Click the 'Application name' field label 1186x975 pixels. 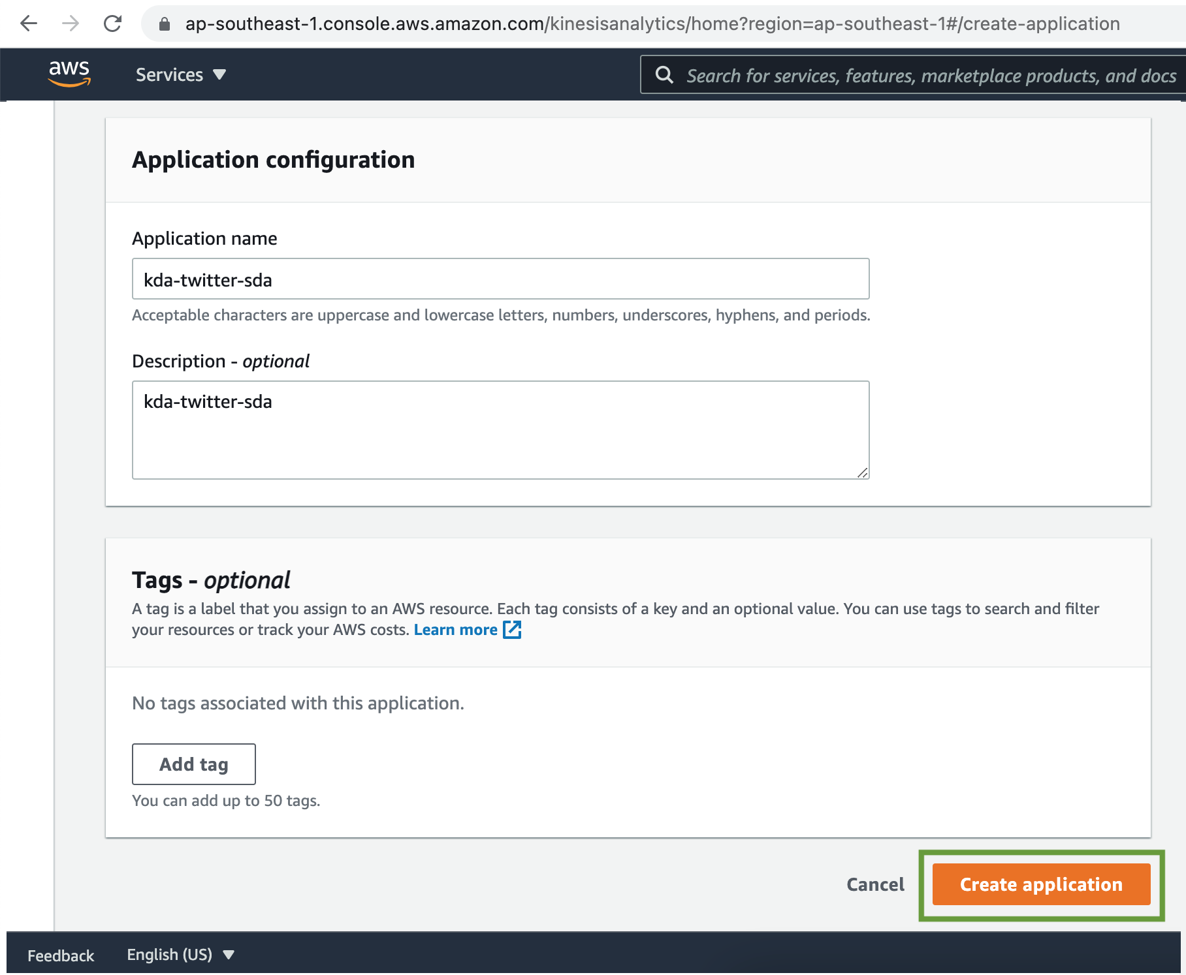(x=204, y=239)
